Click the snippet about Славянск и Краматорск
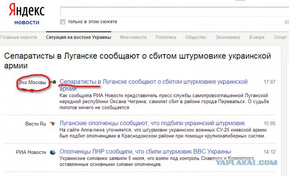The height and width of the screenshot is (176, 289). pyautogui.click(x=157, y=161)
